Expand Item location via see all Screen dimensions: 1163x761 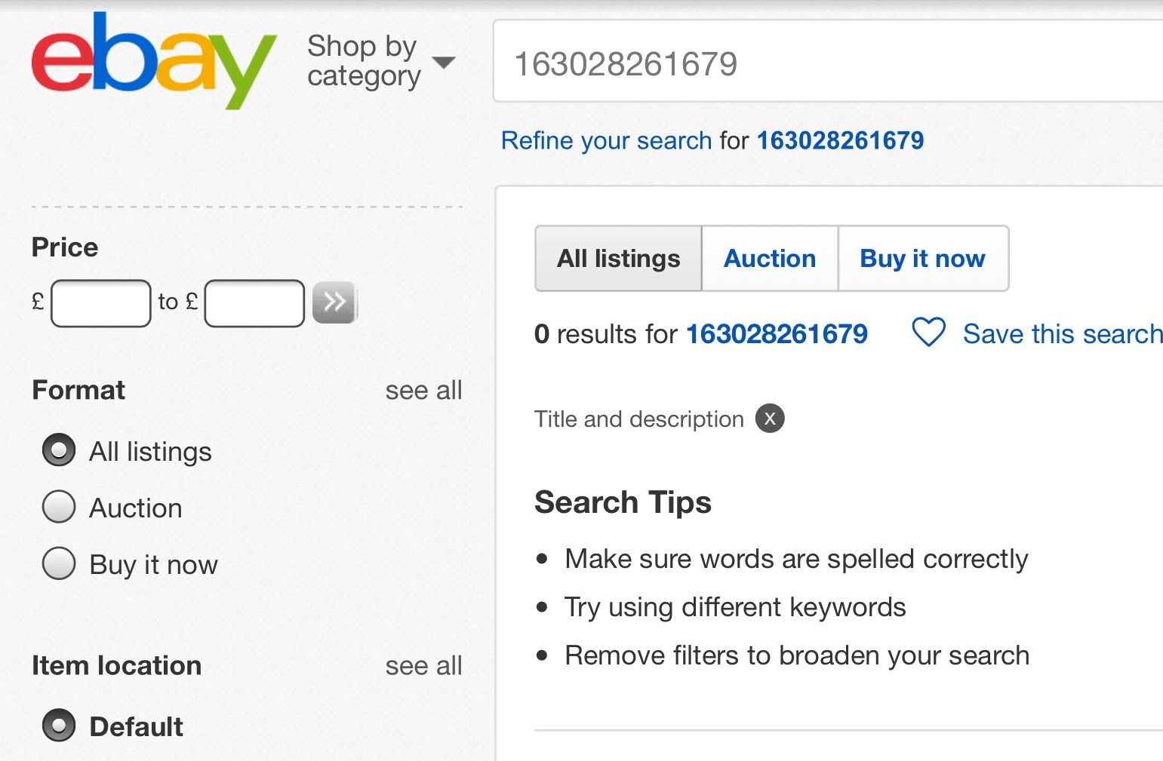[423, 666]
